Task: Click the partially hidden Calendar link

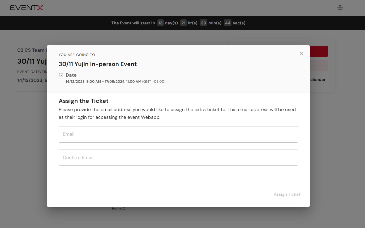Action: [317, 80]
